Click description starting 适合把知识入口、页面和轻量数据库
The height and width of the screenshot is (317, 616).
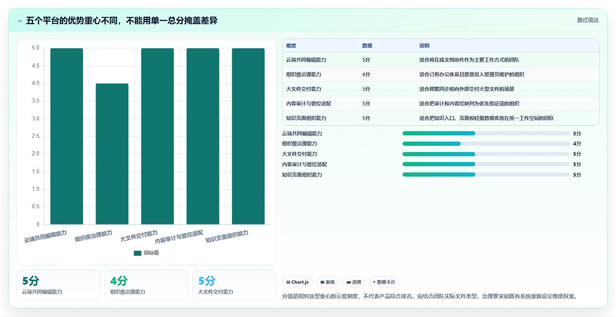[487, 118]
